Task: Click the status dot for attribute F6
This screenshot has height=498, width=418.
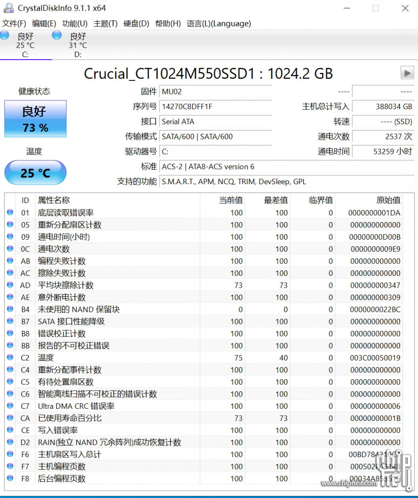Action: tap(10, 454)
